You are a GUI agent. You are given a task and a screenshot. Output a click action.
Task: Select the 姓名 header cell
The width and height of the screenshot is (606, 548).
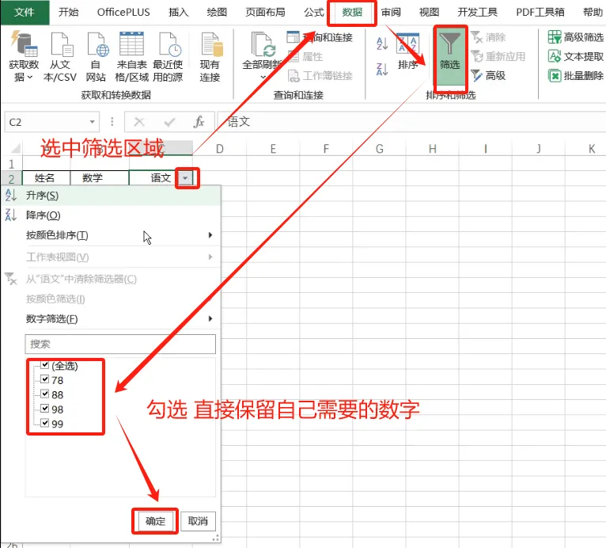tap(46, 178)
